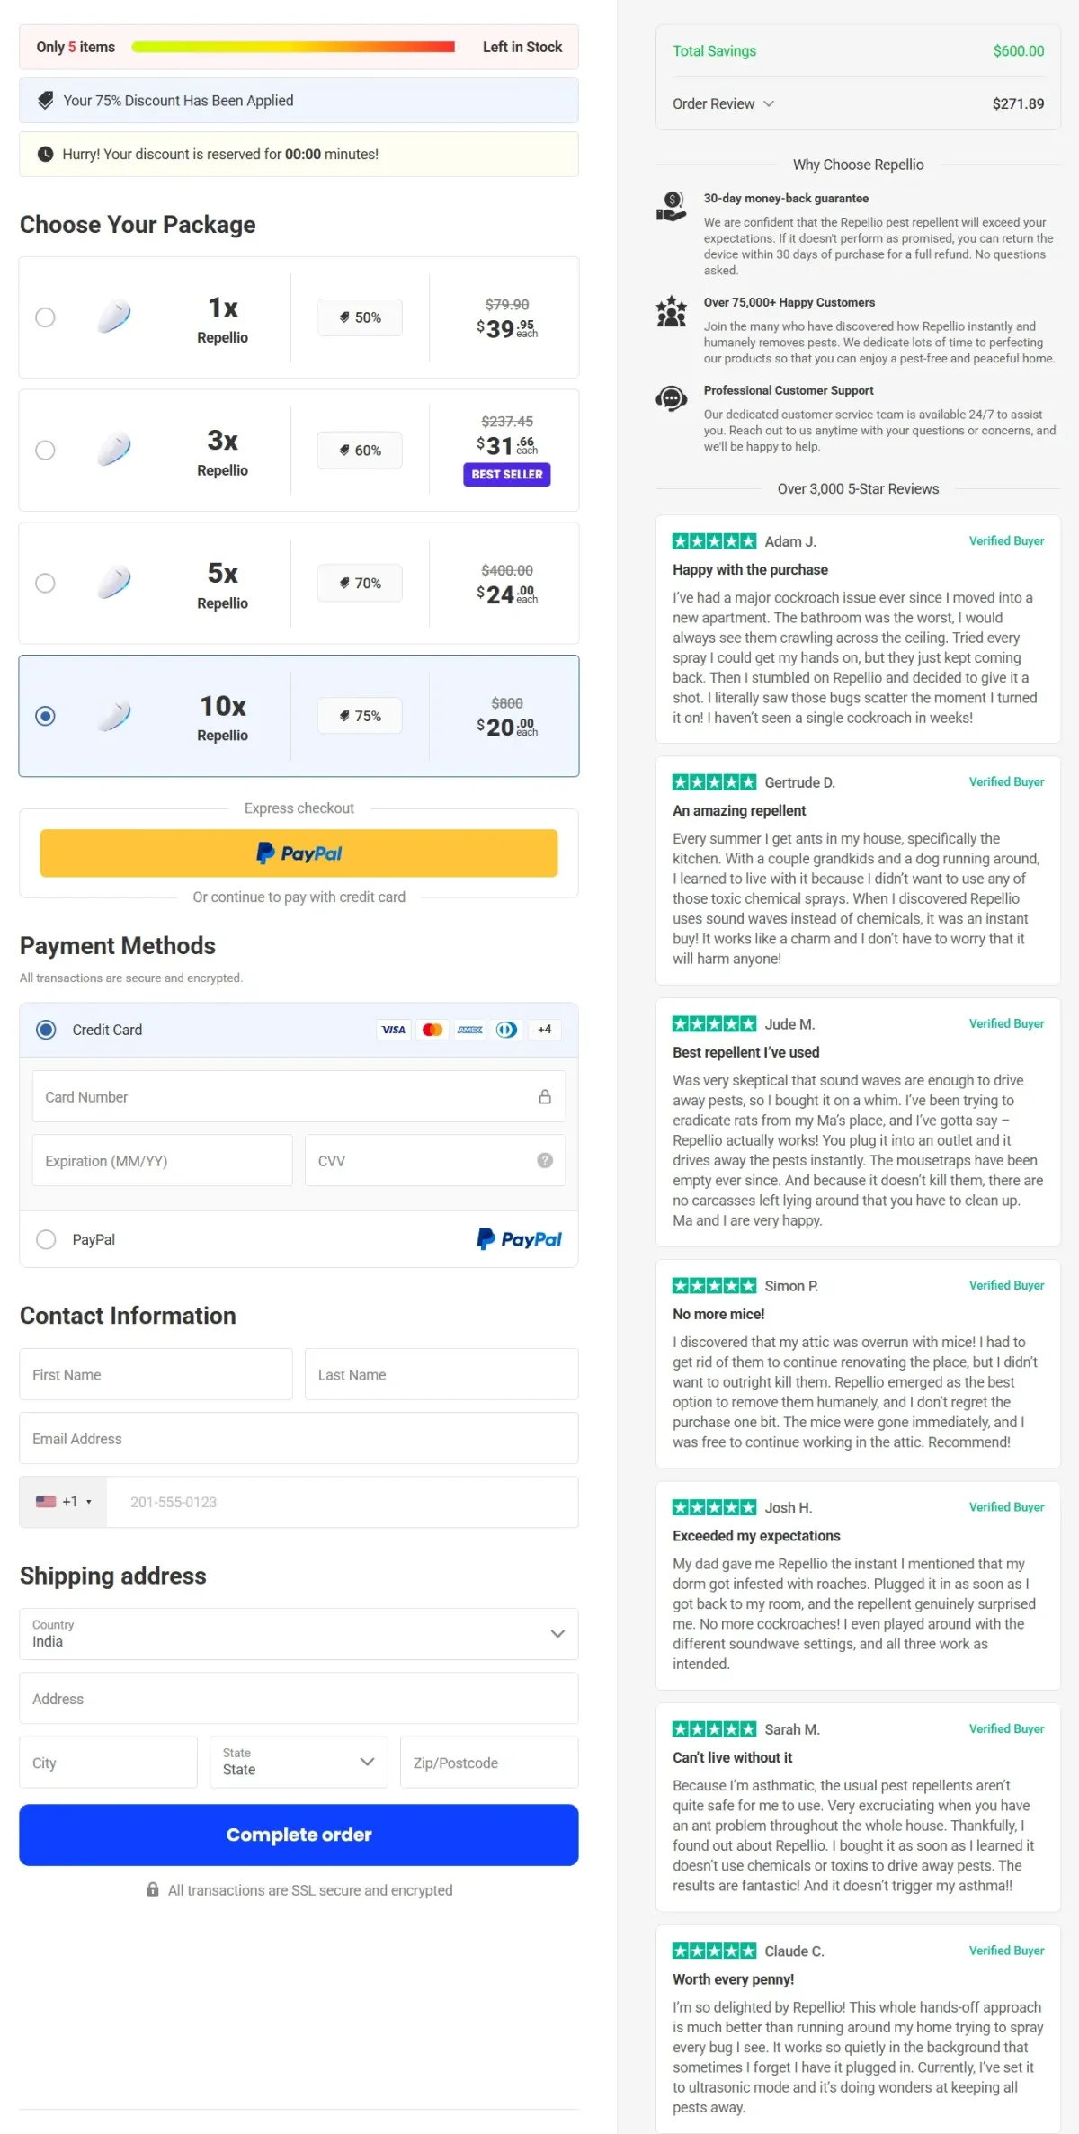1079x2134 pixels.
Task: Select the 1x Repellio package radio button
Action: coord(45,317)
